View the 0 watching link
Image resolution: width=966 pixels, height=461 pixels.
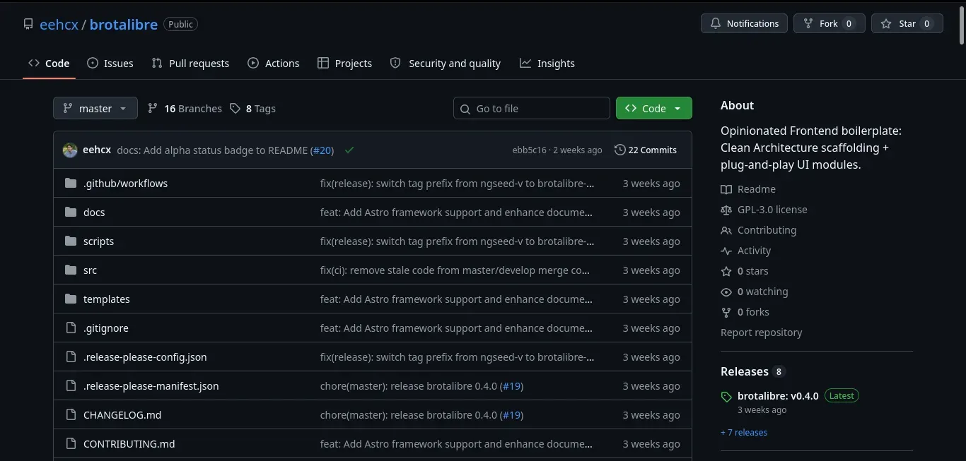pos(755,292)
